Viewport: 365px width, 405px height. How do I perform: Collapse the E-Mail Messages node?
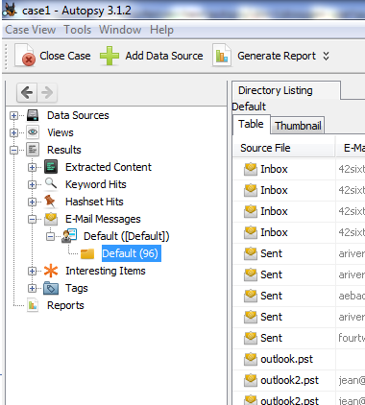[x=32, y=219]
